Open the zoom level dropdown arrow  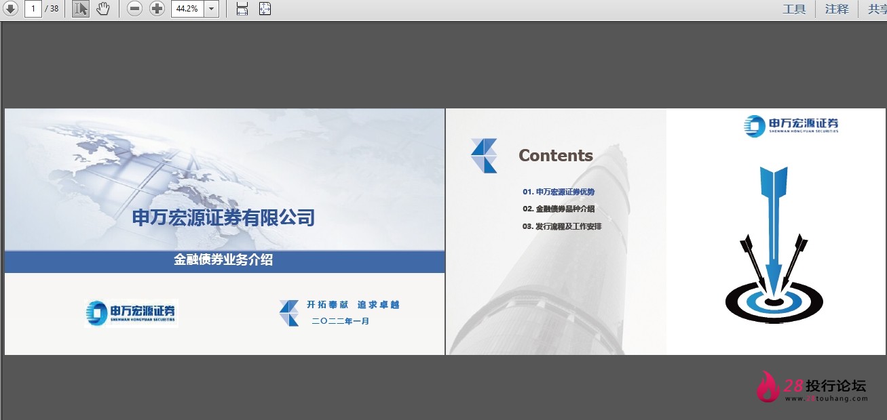click(x=212, y=9)
